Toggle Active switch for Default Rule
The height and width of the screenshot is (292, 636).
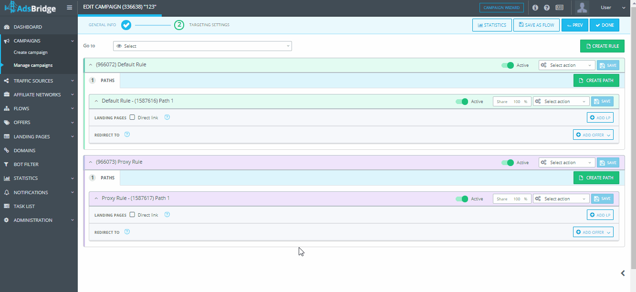click(508, 65)
